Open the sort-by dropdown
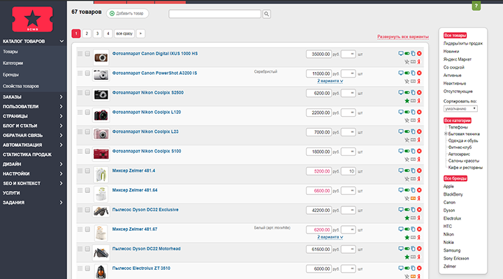This screenshot has height=279, width=503. [x=460, y=109]
